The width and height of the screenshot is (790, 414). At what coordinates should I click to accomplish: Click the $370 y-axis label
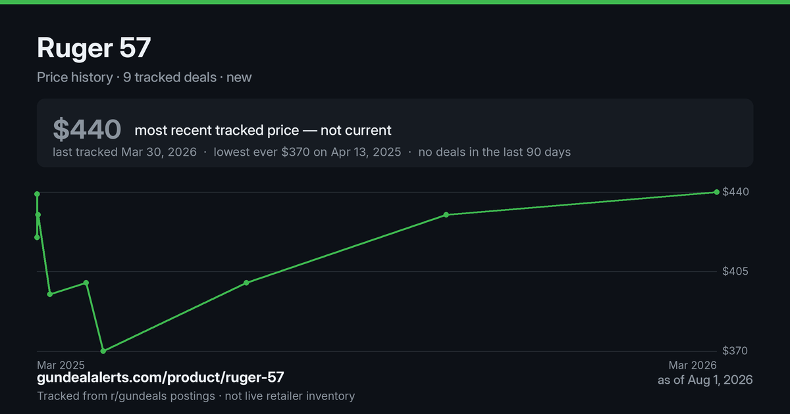[x=735, y=351]
